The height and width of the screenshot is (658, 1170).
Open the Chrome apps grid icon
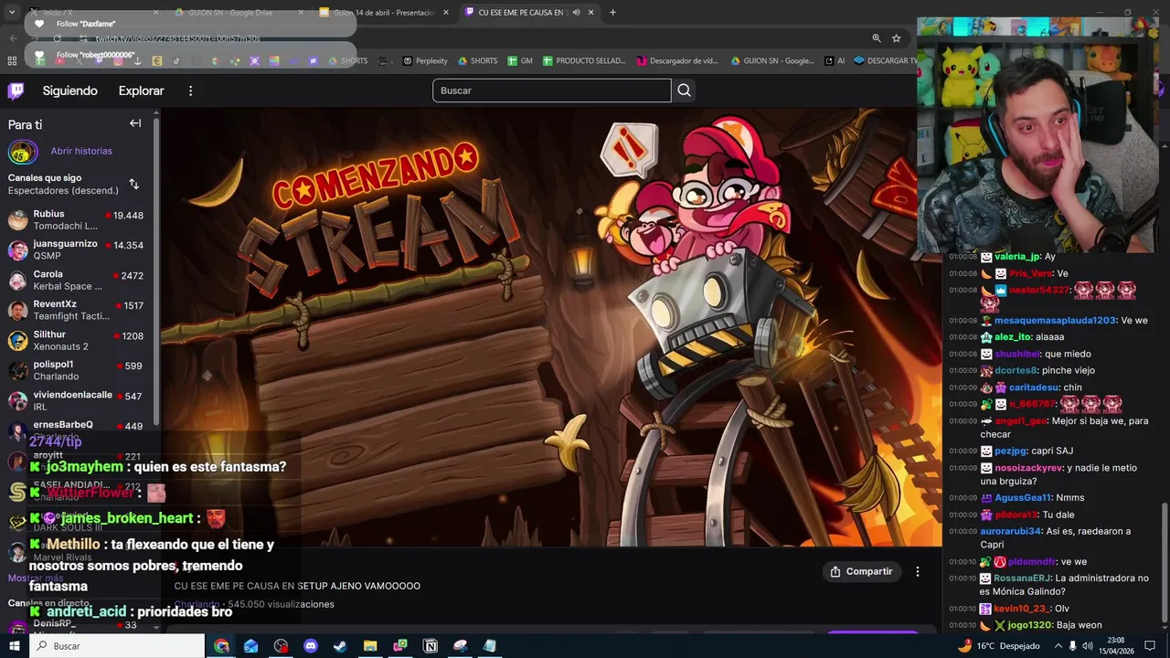coord(12,61)
